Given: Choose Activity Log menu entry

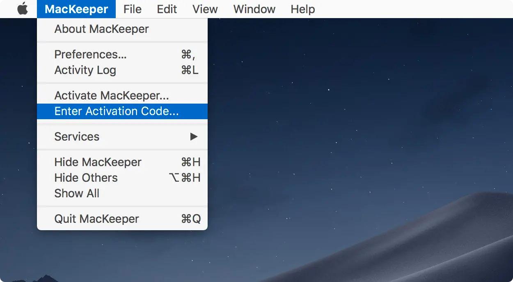Looking at the screenshot, I should tap(122, 70).
